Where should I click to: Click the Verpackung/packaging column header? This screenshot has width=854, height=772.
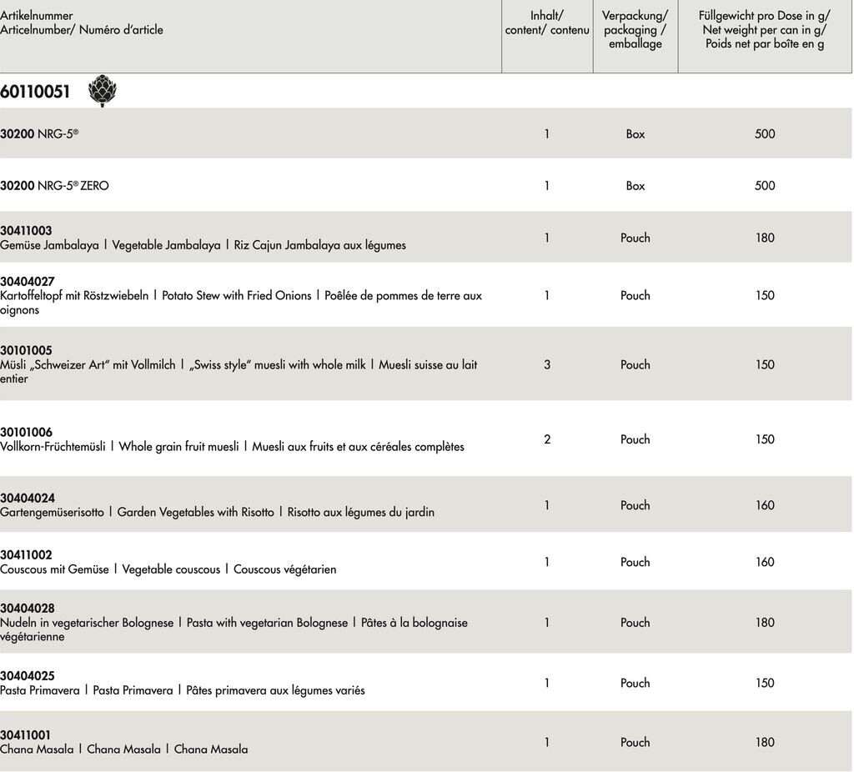pos(635,30)
